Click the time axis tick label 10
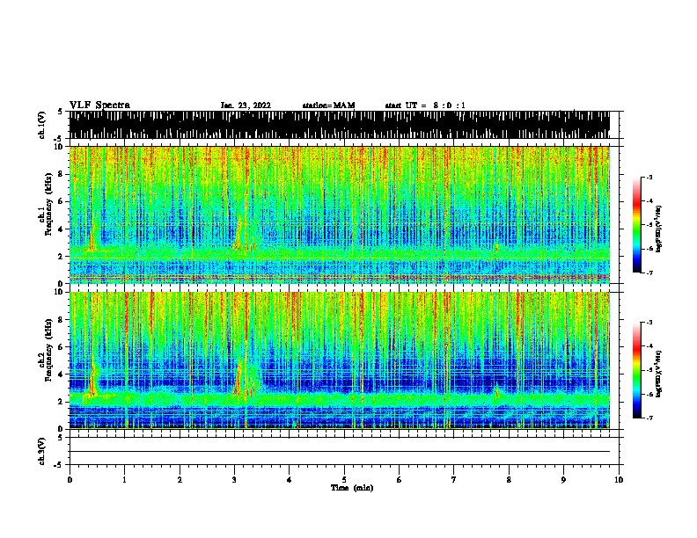This screenshot has height=538, width=697. click(619, 480)
